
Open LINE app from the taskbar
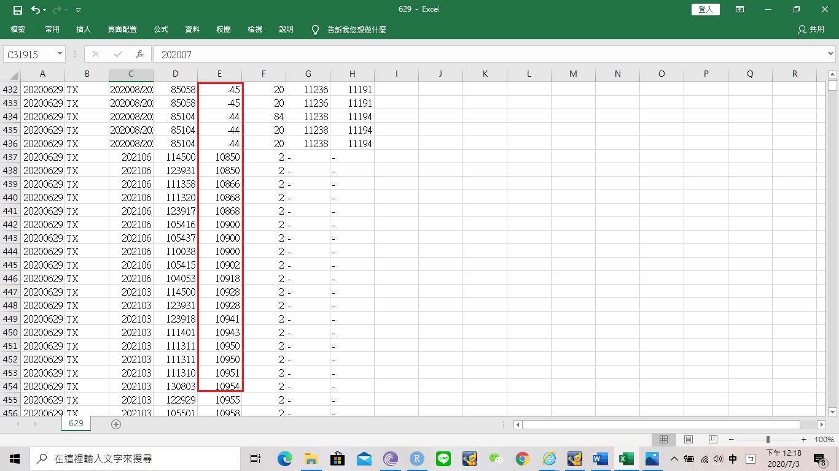[x=443, y=459]
